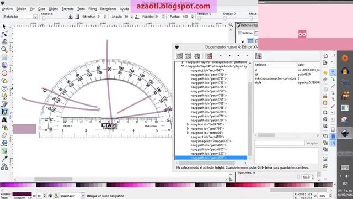Click the Aceptar button in XML editor
Screen dimensions: 353x199
tap(312, 143)
